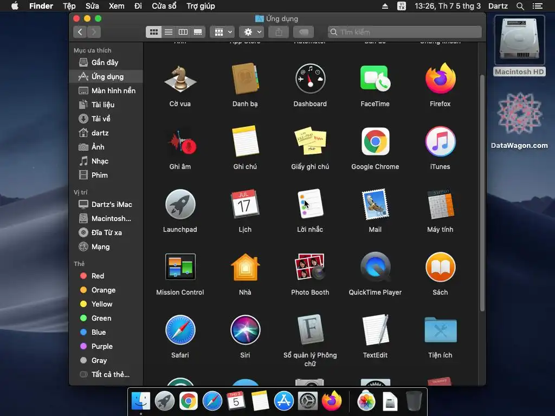Open the Ghi chú notes app
This screenshot has width=555, height=416.
pos(245,141)
